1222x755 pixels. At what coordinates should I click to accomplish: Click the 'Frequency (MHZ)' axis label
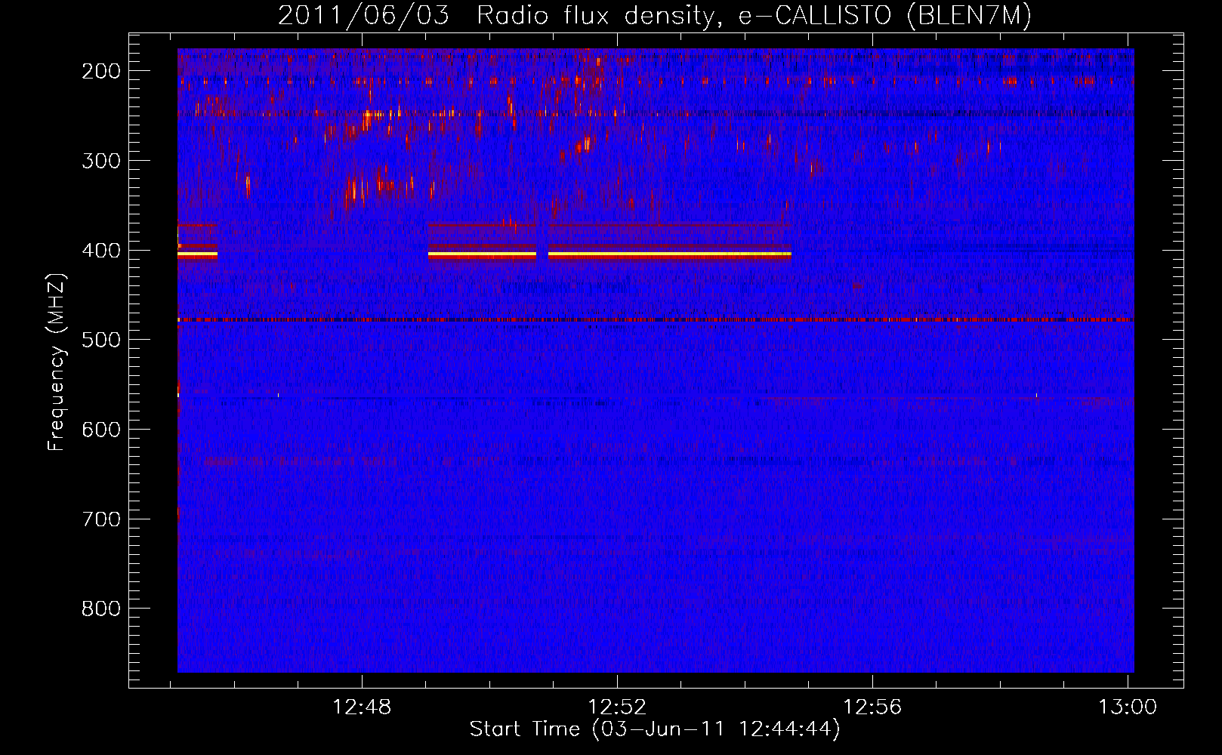tap(57, 362)
